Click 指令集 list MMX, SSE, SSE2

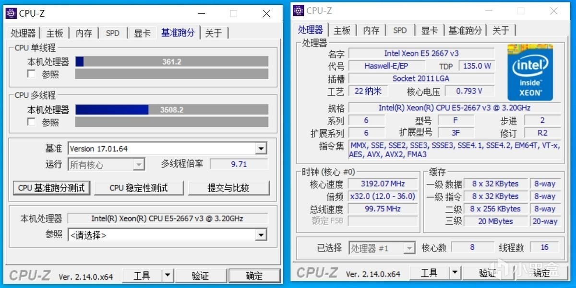tap(455, 150)
